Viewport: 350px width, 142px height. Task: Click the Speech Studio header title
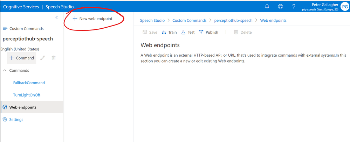(60, 7)
